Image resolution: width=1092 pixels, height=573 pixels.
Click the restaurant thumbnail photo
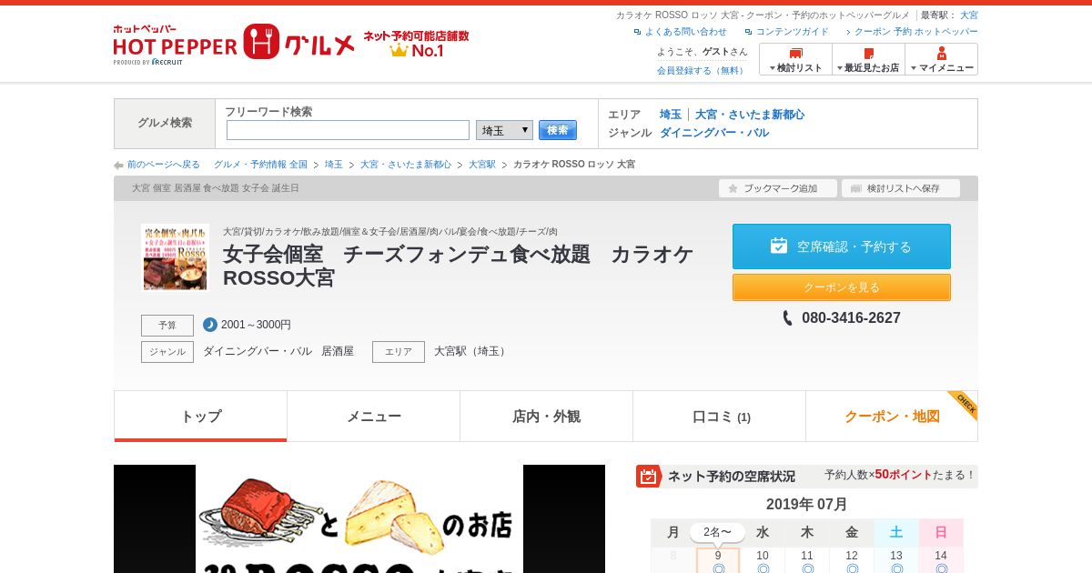[175, 257]
